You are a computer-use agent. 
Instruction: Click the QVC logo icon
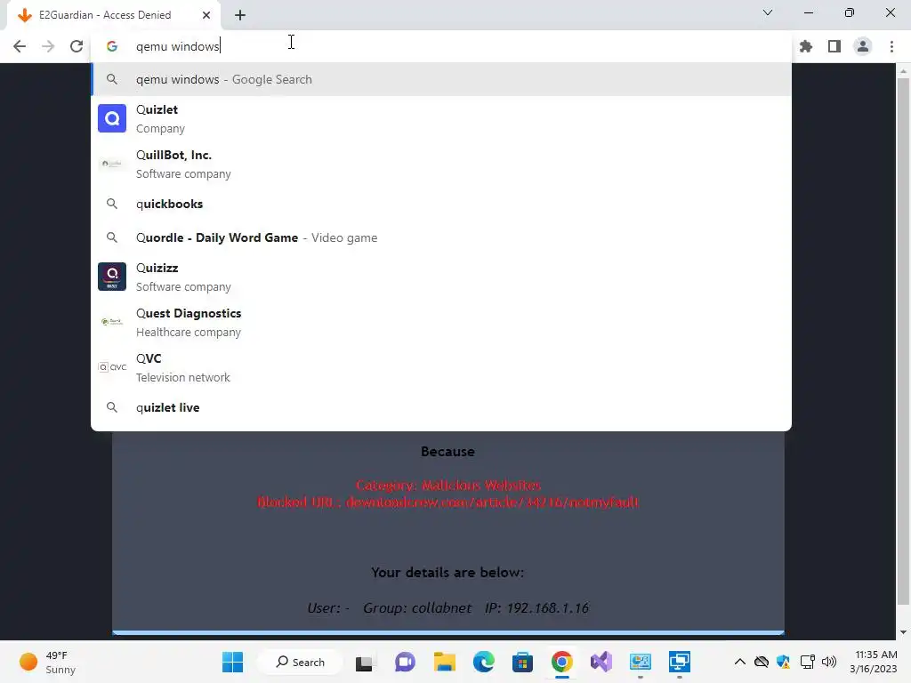tap(112, 367)
